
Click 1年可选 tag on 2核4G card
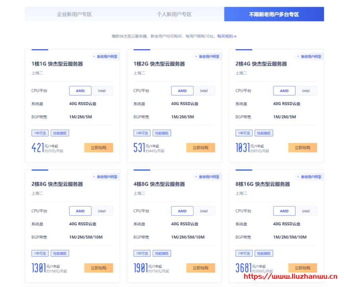(244, 133)
